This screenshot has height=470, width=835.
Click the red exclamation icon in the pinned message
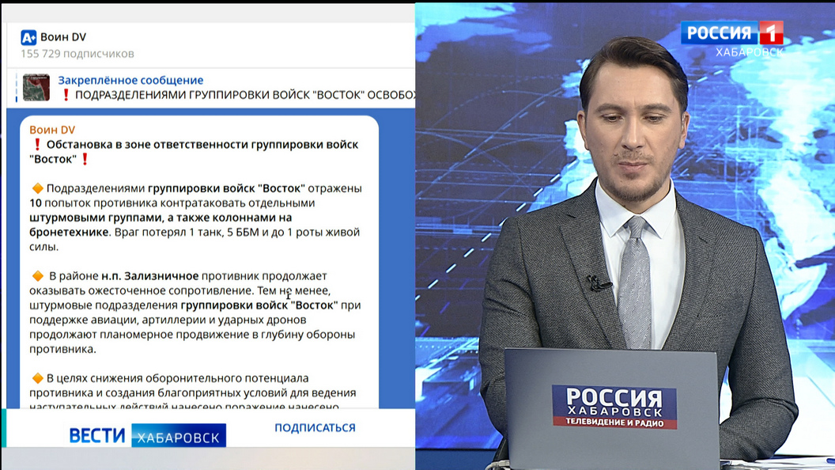66,93
